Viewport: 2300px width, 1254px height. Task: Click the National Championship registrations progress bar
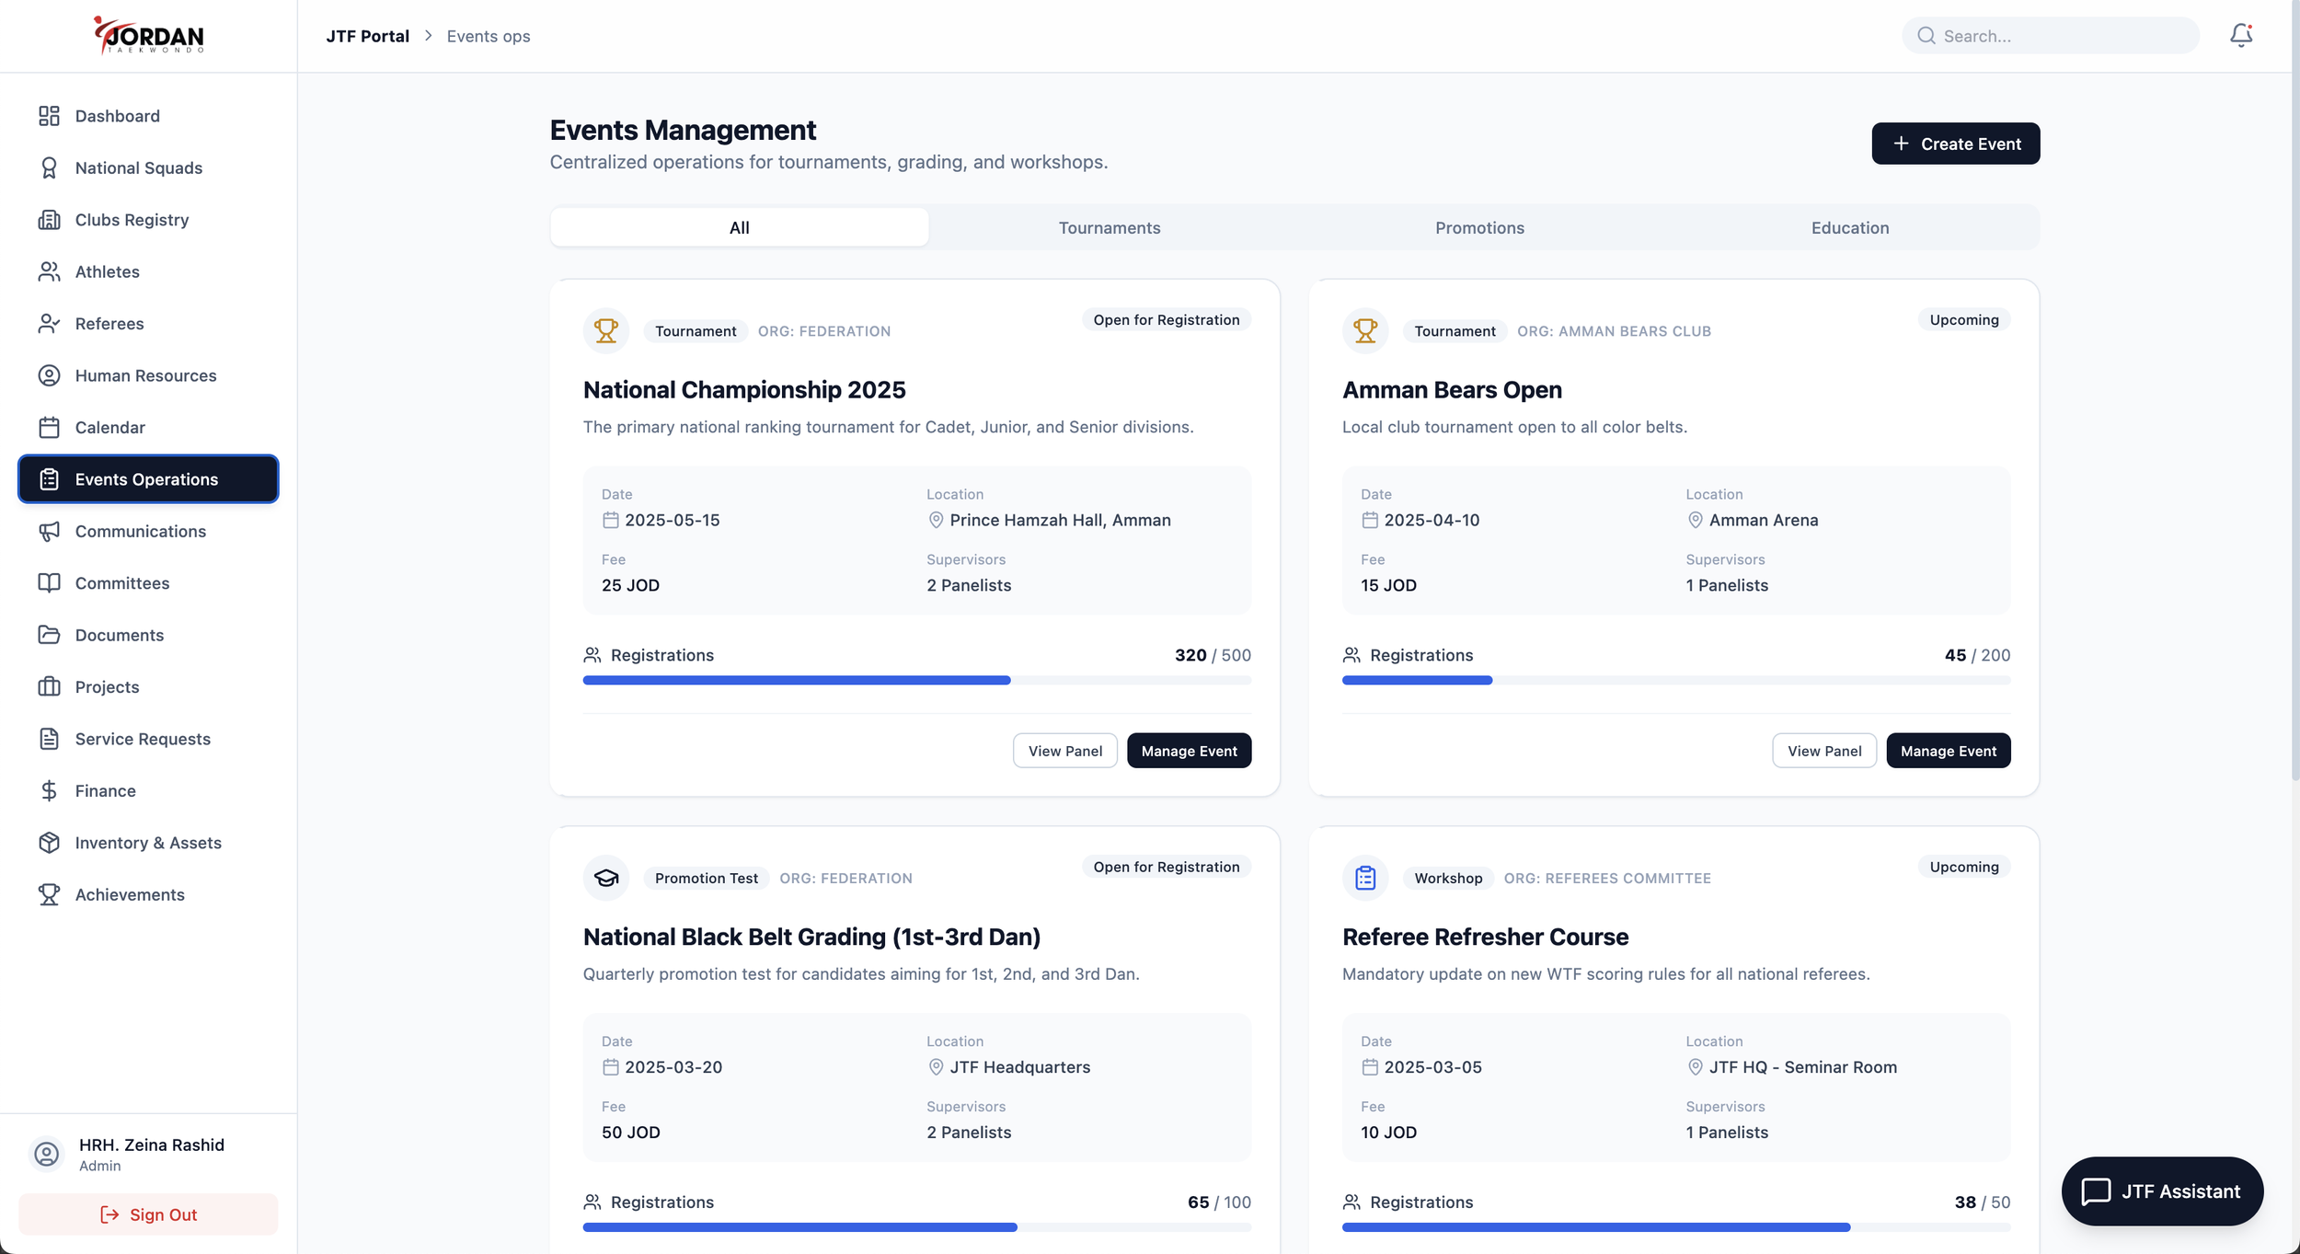pyautogui.click(x=916, y=681)
